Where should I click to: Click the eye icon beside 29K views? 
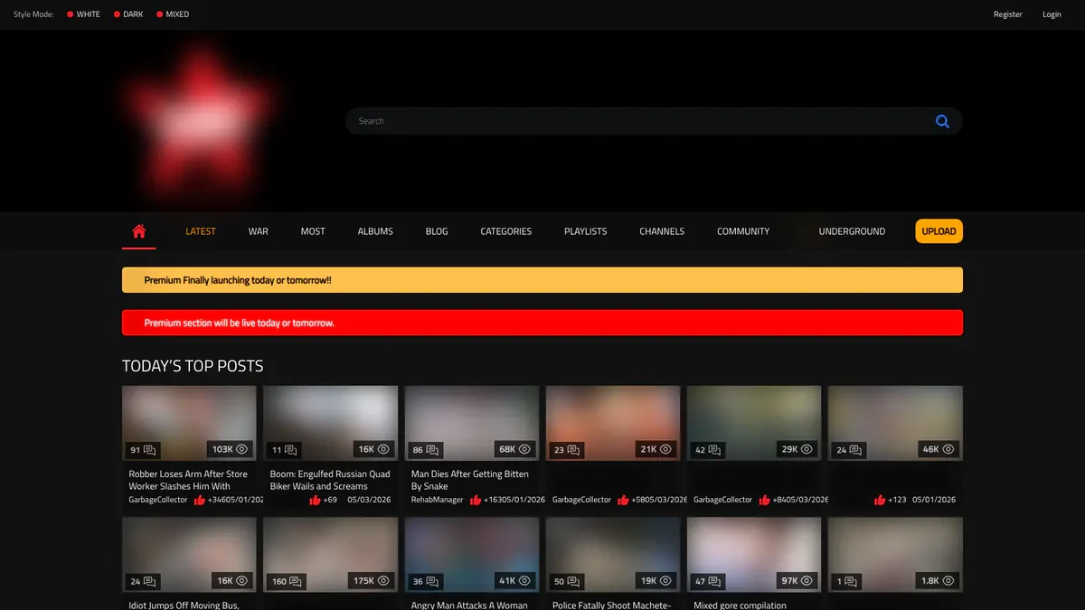807,449
